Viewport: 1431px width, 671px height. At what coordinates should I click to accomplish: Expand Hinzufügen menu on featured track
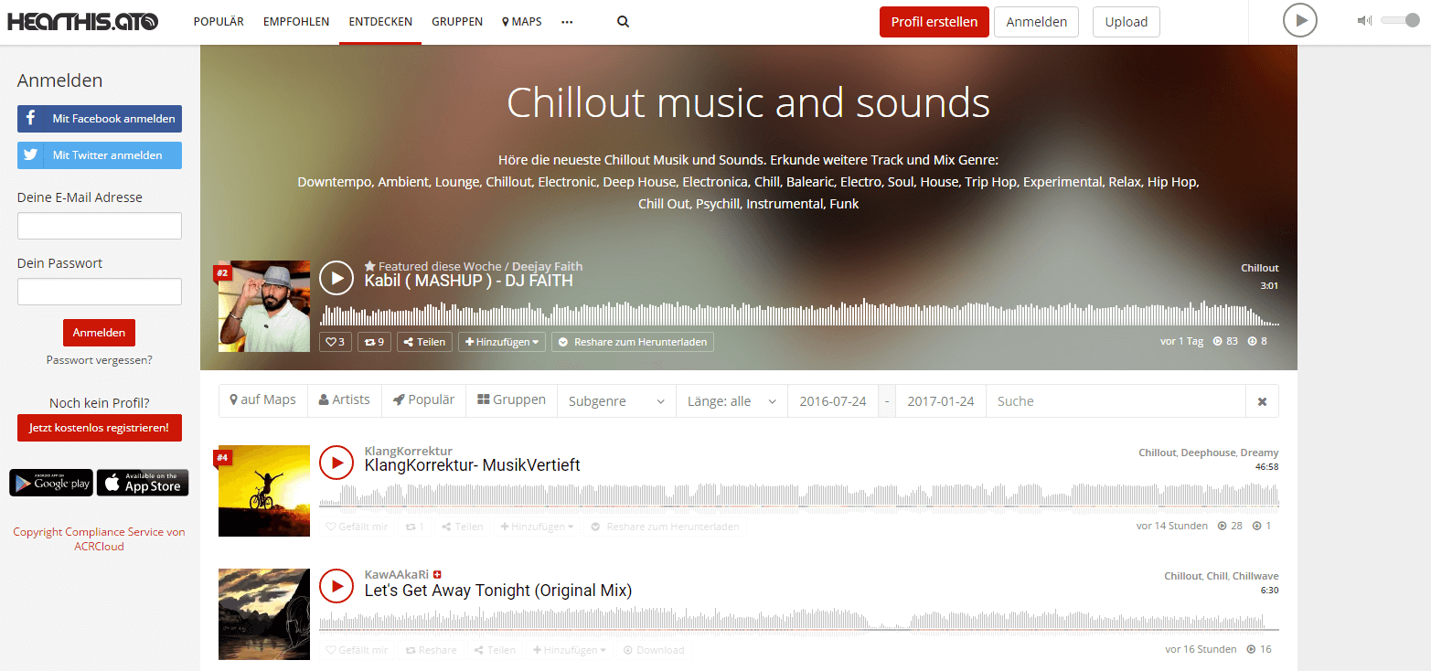pyautogui.click(x=502, y=342)
